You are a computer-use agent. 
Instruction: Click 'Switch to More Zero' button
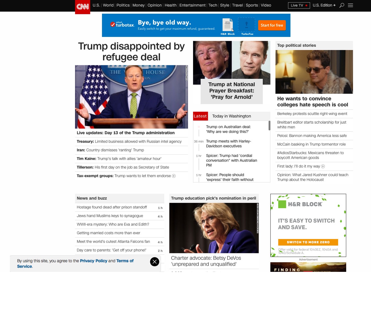[308, 242]
